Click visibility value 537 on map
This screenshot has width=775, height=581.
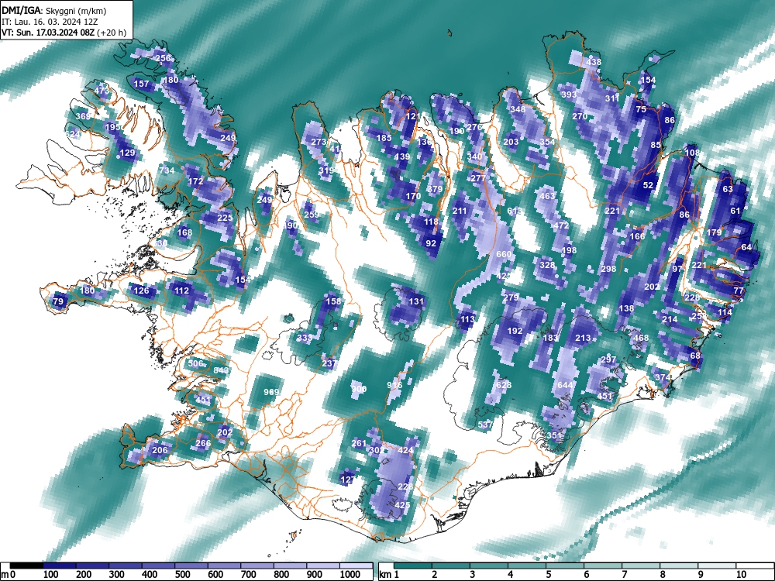pos(486,425)
